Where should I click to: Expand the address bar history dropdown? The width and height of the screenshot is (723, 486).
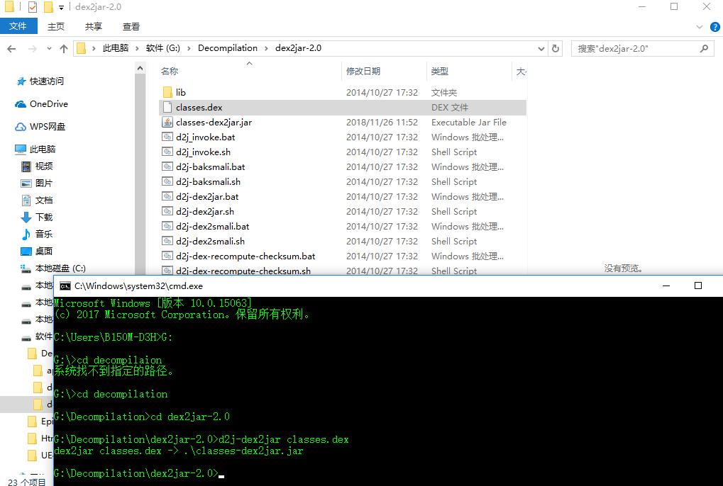pyautogui.click(x=541, y=48)
